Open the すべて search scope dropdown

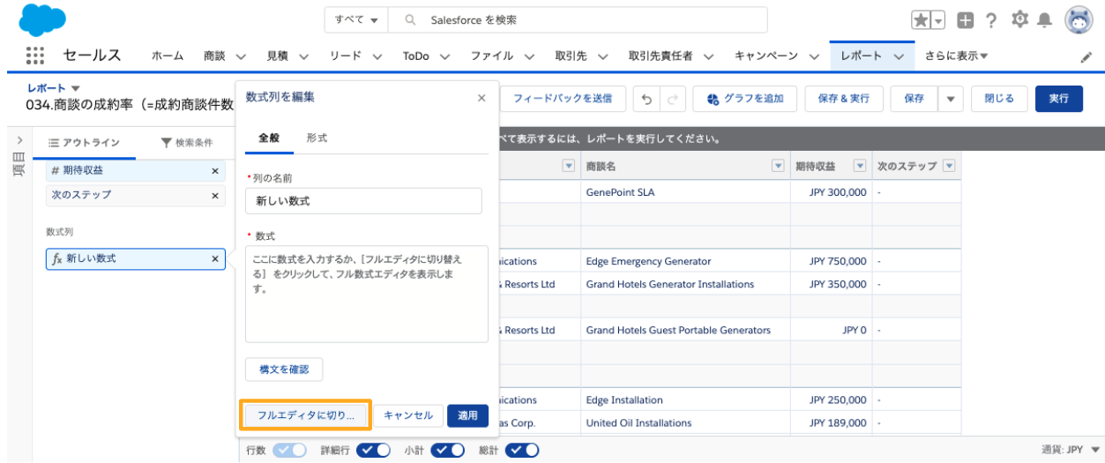[356, 19]
